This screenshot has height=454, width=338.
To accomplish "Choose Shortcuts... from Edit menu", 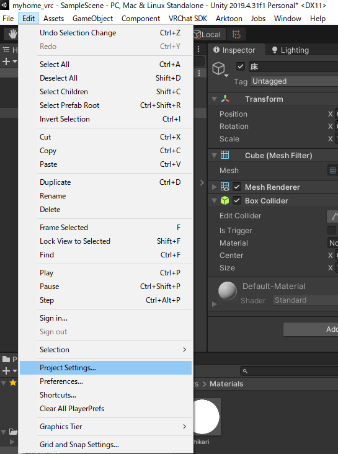I will (105, 395).
